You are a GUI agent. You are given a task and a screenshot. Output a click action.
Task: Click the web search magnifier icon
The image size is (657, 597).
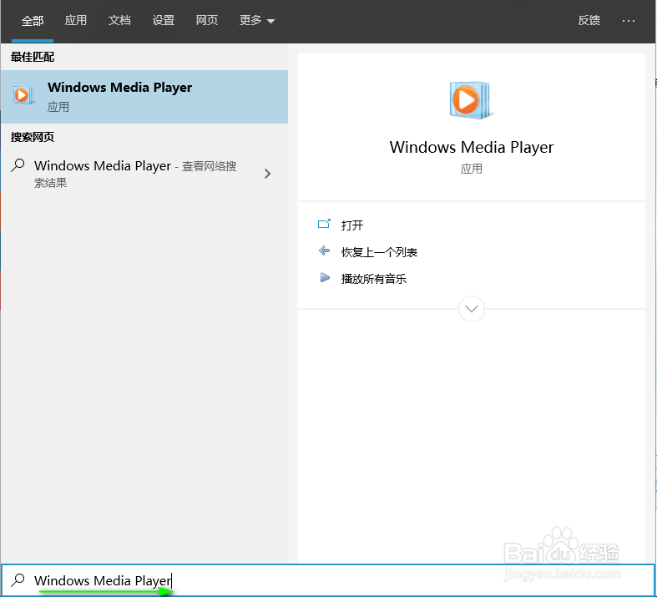click(18, 165)
